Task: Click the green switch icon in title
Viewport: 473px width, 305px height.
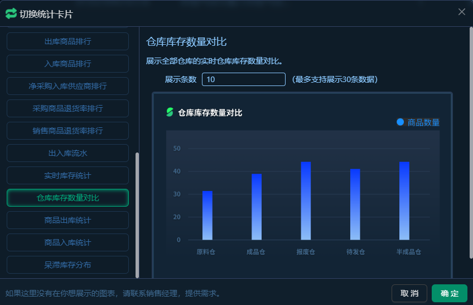Action: [x=11, y=13]
